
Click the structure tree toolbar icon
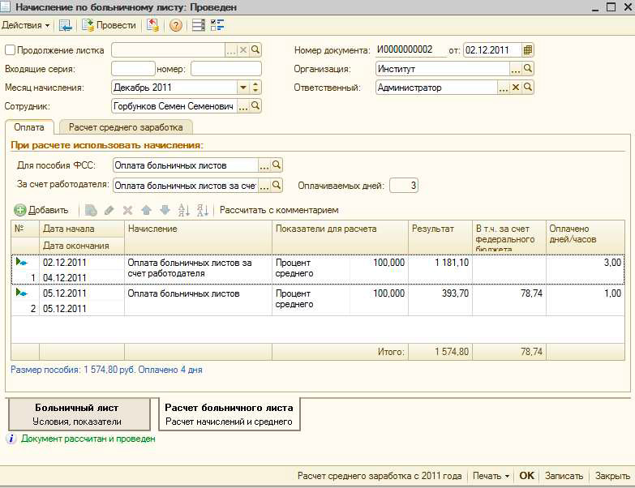click(x=217, y=25)
